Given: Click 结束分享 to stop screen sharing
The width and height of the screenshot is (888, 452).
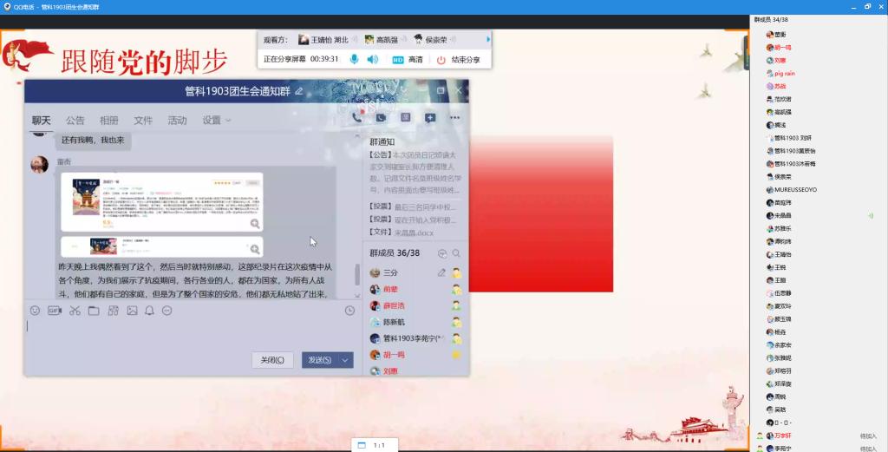Looking at the screenshot, I should click(457, 60).
